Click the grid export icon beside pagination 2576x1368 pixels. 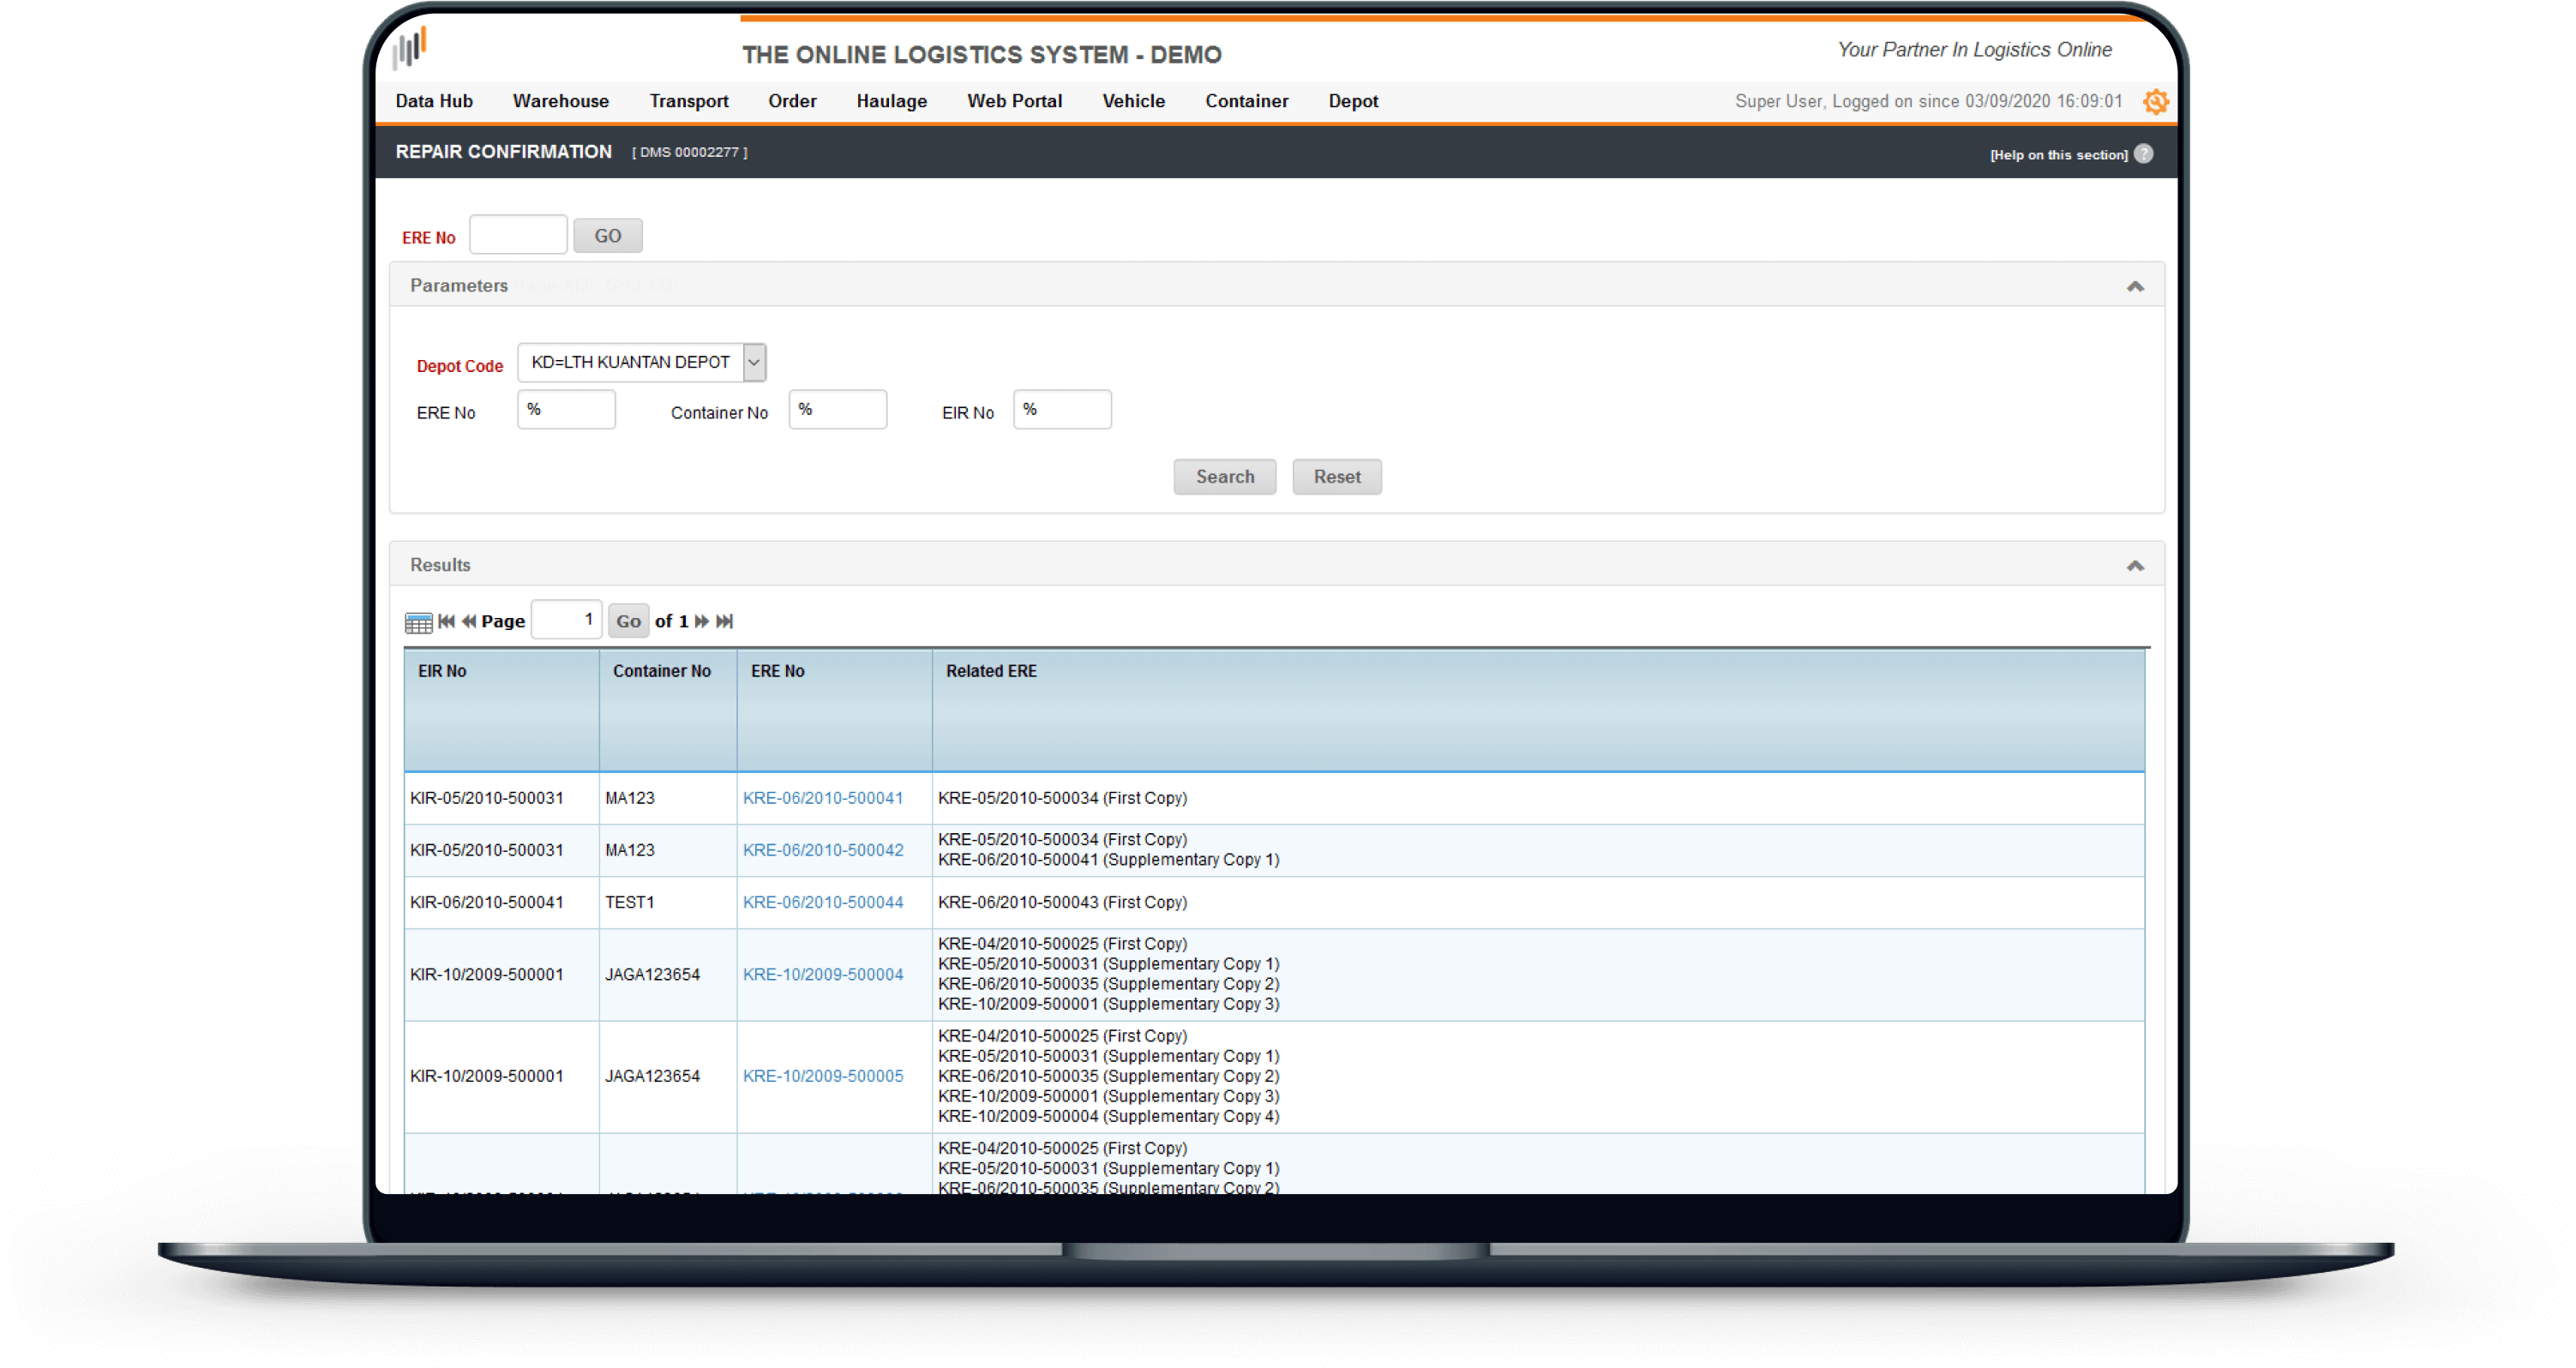tap(418, 622)
